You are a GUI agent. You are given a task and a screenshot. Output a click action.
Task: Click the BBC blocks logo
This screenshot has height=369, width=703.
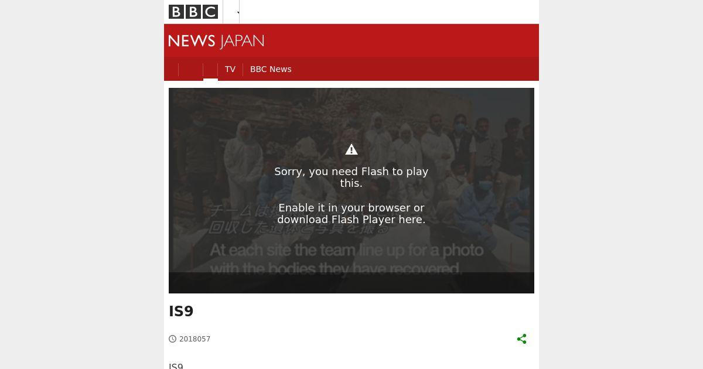tap(193, 12)
